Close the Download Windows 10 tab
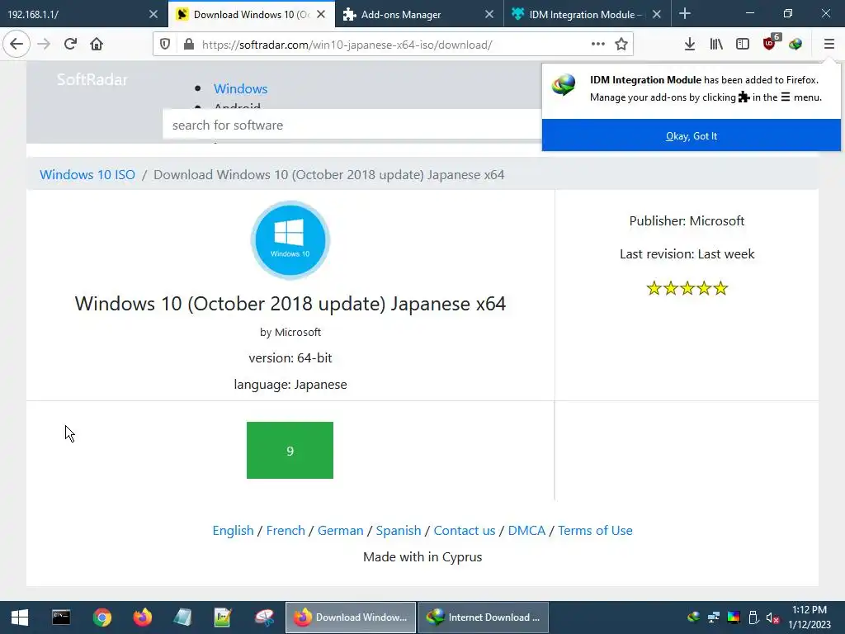Screen dimensions: 845x634 (321, 14)
